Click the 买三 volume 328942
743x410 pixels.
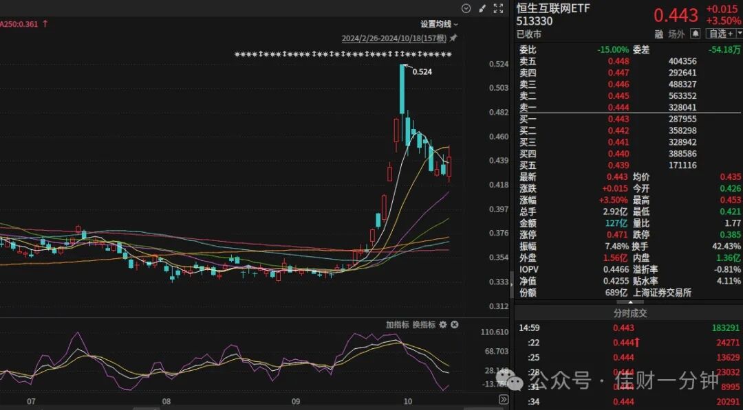coord(682,142)
